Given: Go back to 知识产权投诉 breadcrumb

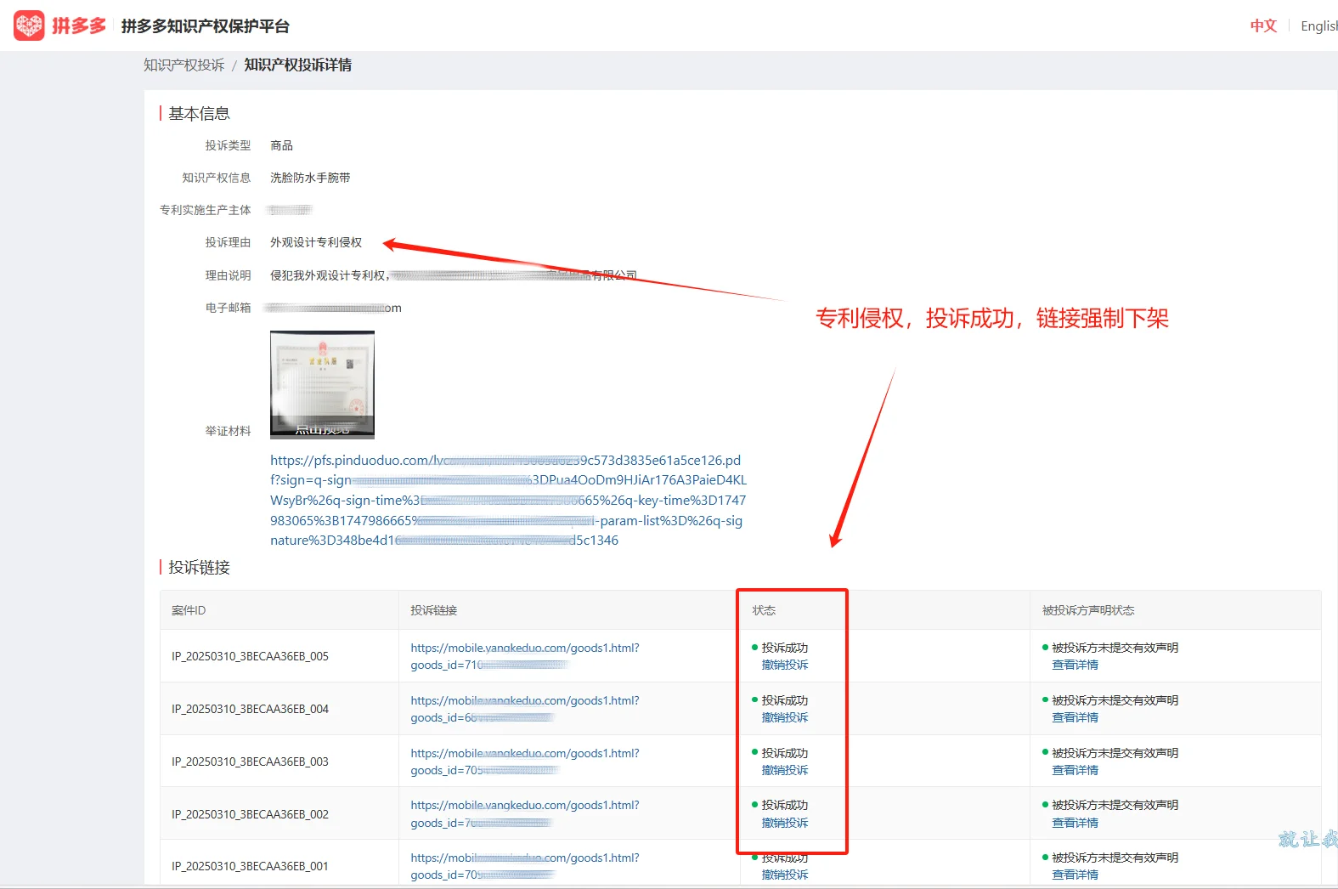Looking at the screenshot, I should click(184, 65).
